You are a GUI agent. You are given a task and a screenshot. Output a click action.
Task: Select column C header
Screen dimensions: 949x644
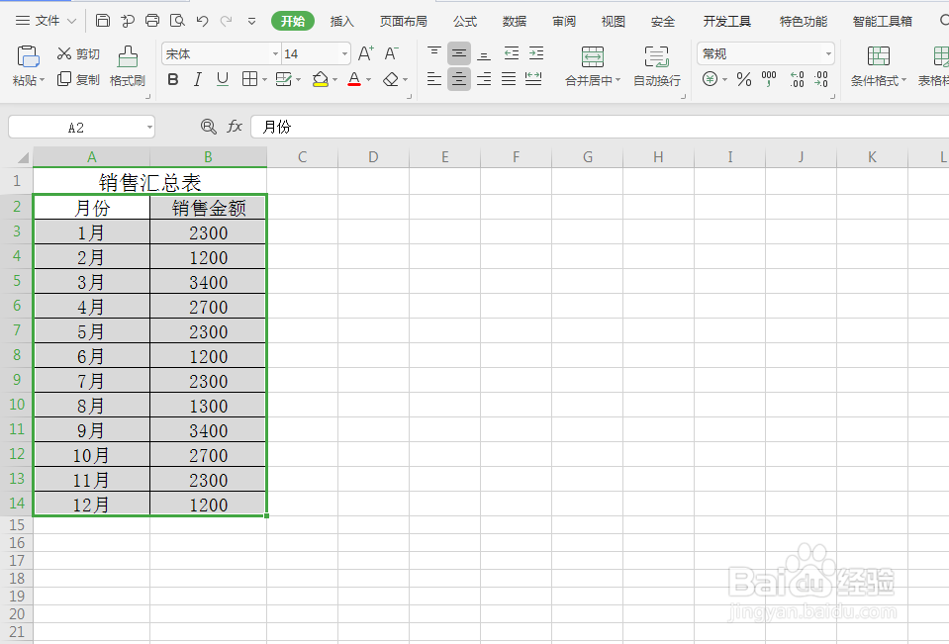[302, 156]
